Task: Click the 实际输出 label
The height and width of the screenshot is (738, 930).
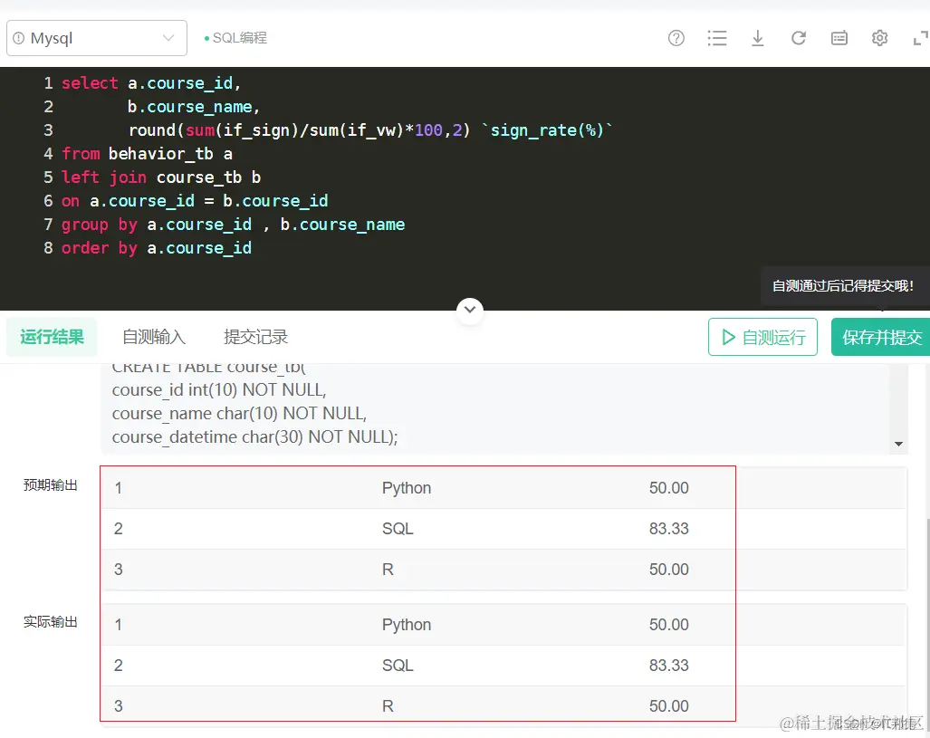Action: [x=51, y=622]
